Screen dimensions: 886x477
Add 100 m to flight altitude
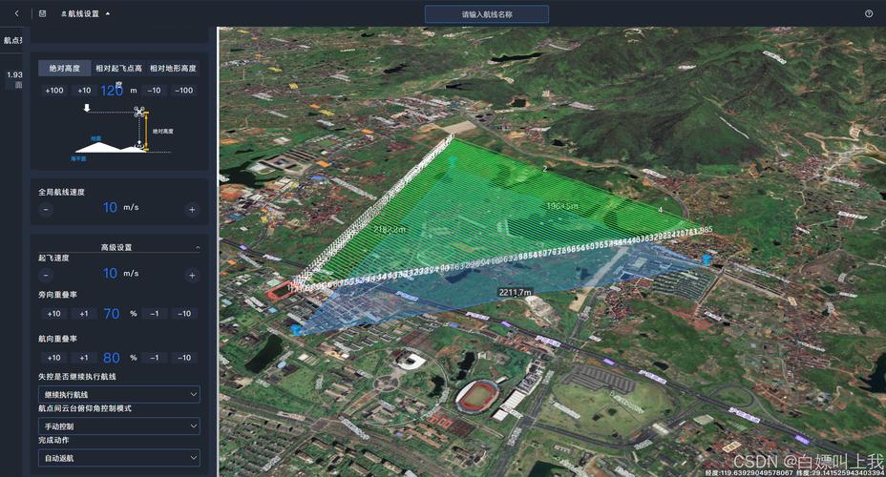pos(54,91)
